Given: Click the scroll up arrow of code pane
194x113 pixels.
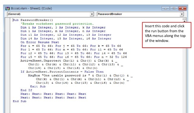Looking at the screenshot, I should click(x=184, y=21).
